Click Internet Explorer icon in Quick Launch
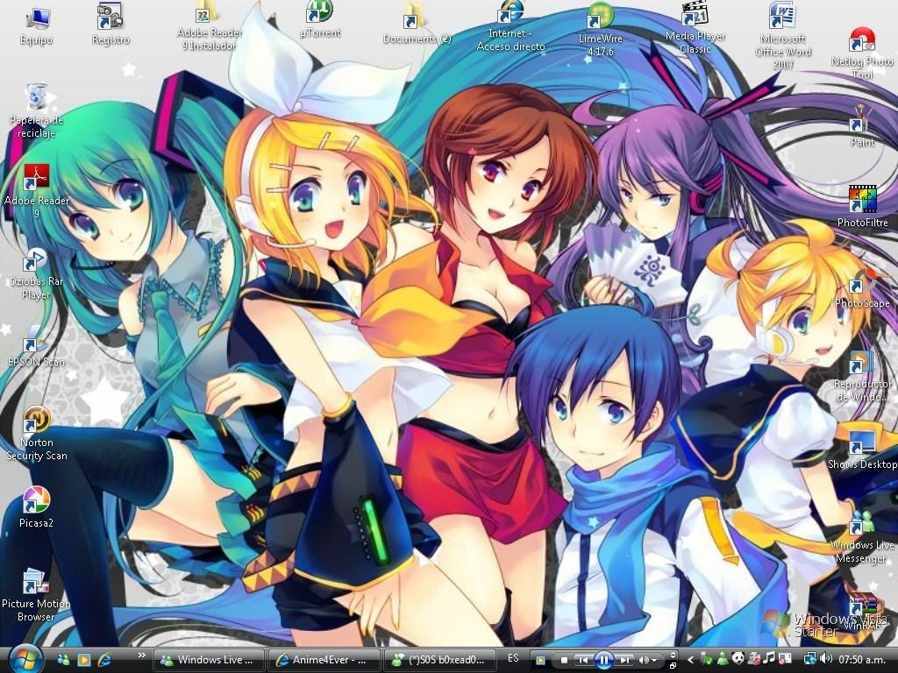 (x=104, y=660)
